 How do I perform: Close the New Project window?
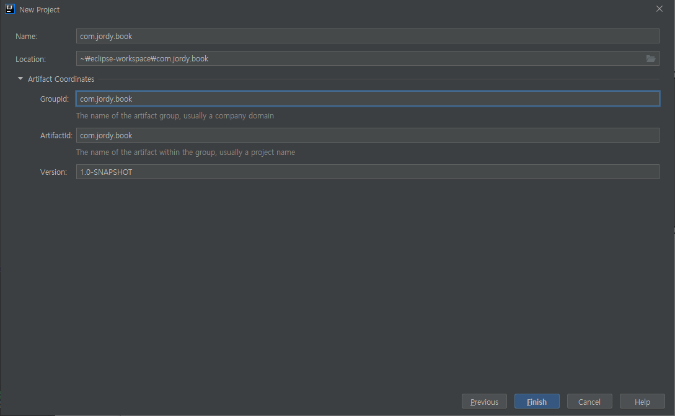659,9
